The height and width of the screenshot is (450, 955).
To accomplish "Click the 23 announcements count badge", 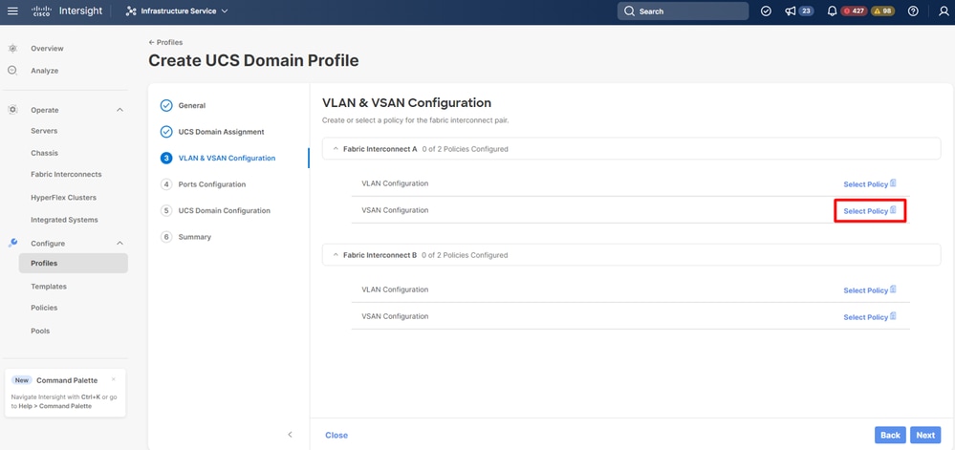I will [806, 11].
